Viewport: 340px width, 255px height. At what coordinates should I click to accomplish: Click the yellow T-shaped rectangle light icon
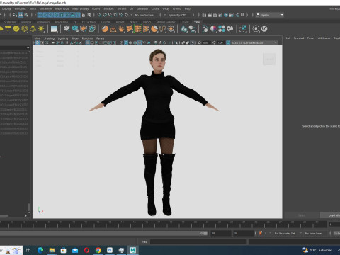pyautogui.click(x=8, y=29)
